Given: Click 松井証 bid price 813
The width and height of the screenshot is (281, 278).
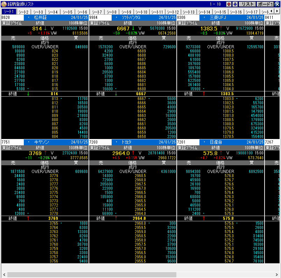Looking at the screenshot, I should coord(55,99).
